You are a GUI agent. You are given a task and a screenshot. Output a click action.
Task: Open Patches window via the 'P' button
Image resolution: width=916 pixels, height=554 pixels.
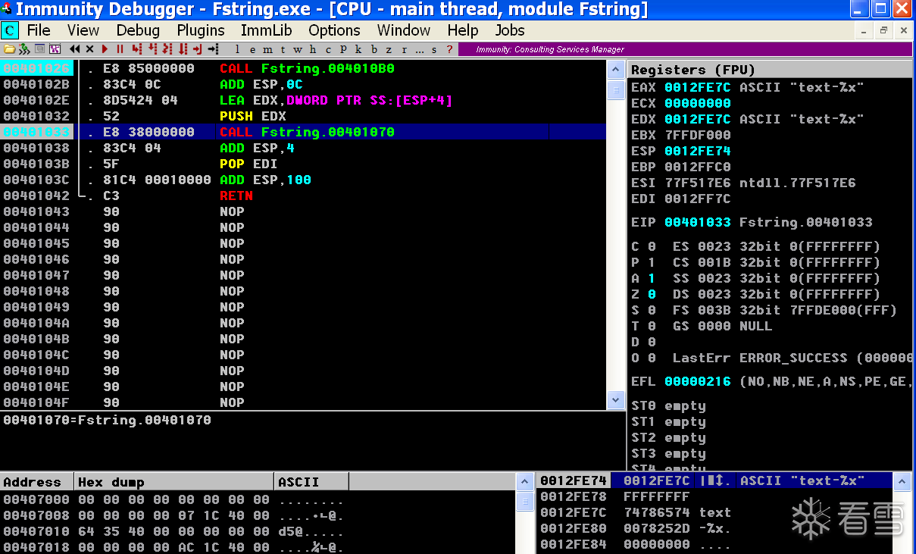click(x=343, y=49)
